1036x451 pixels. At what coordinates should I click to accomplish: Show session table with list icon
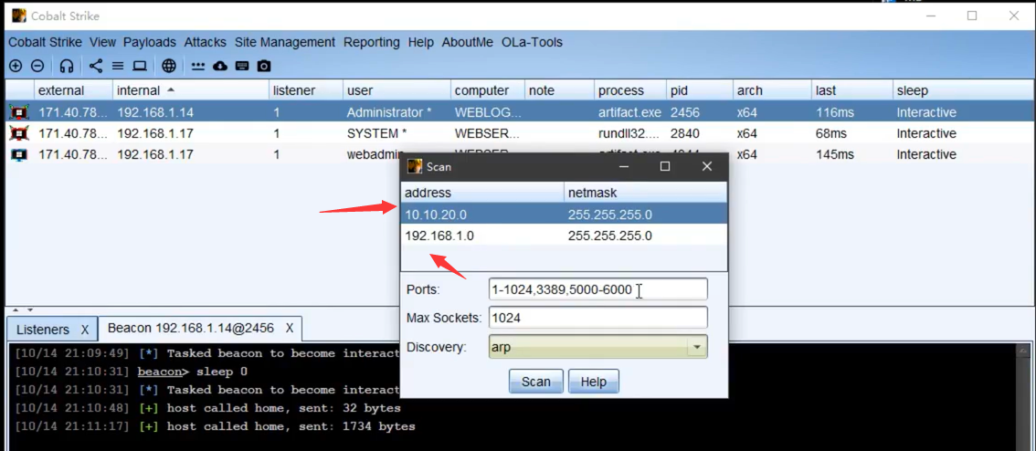pyautogui.click(x=118, y=66)
